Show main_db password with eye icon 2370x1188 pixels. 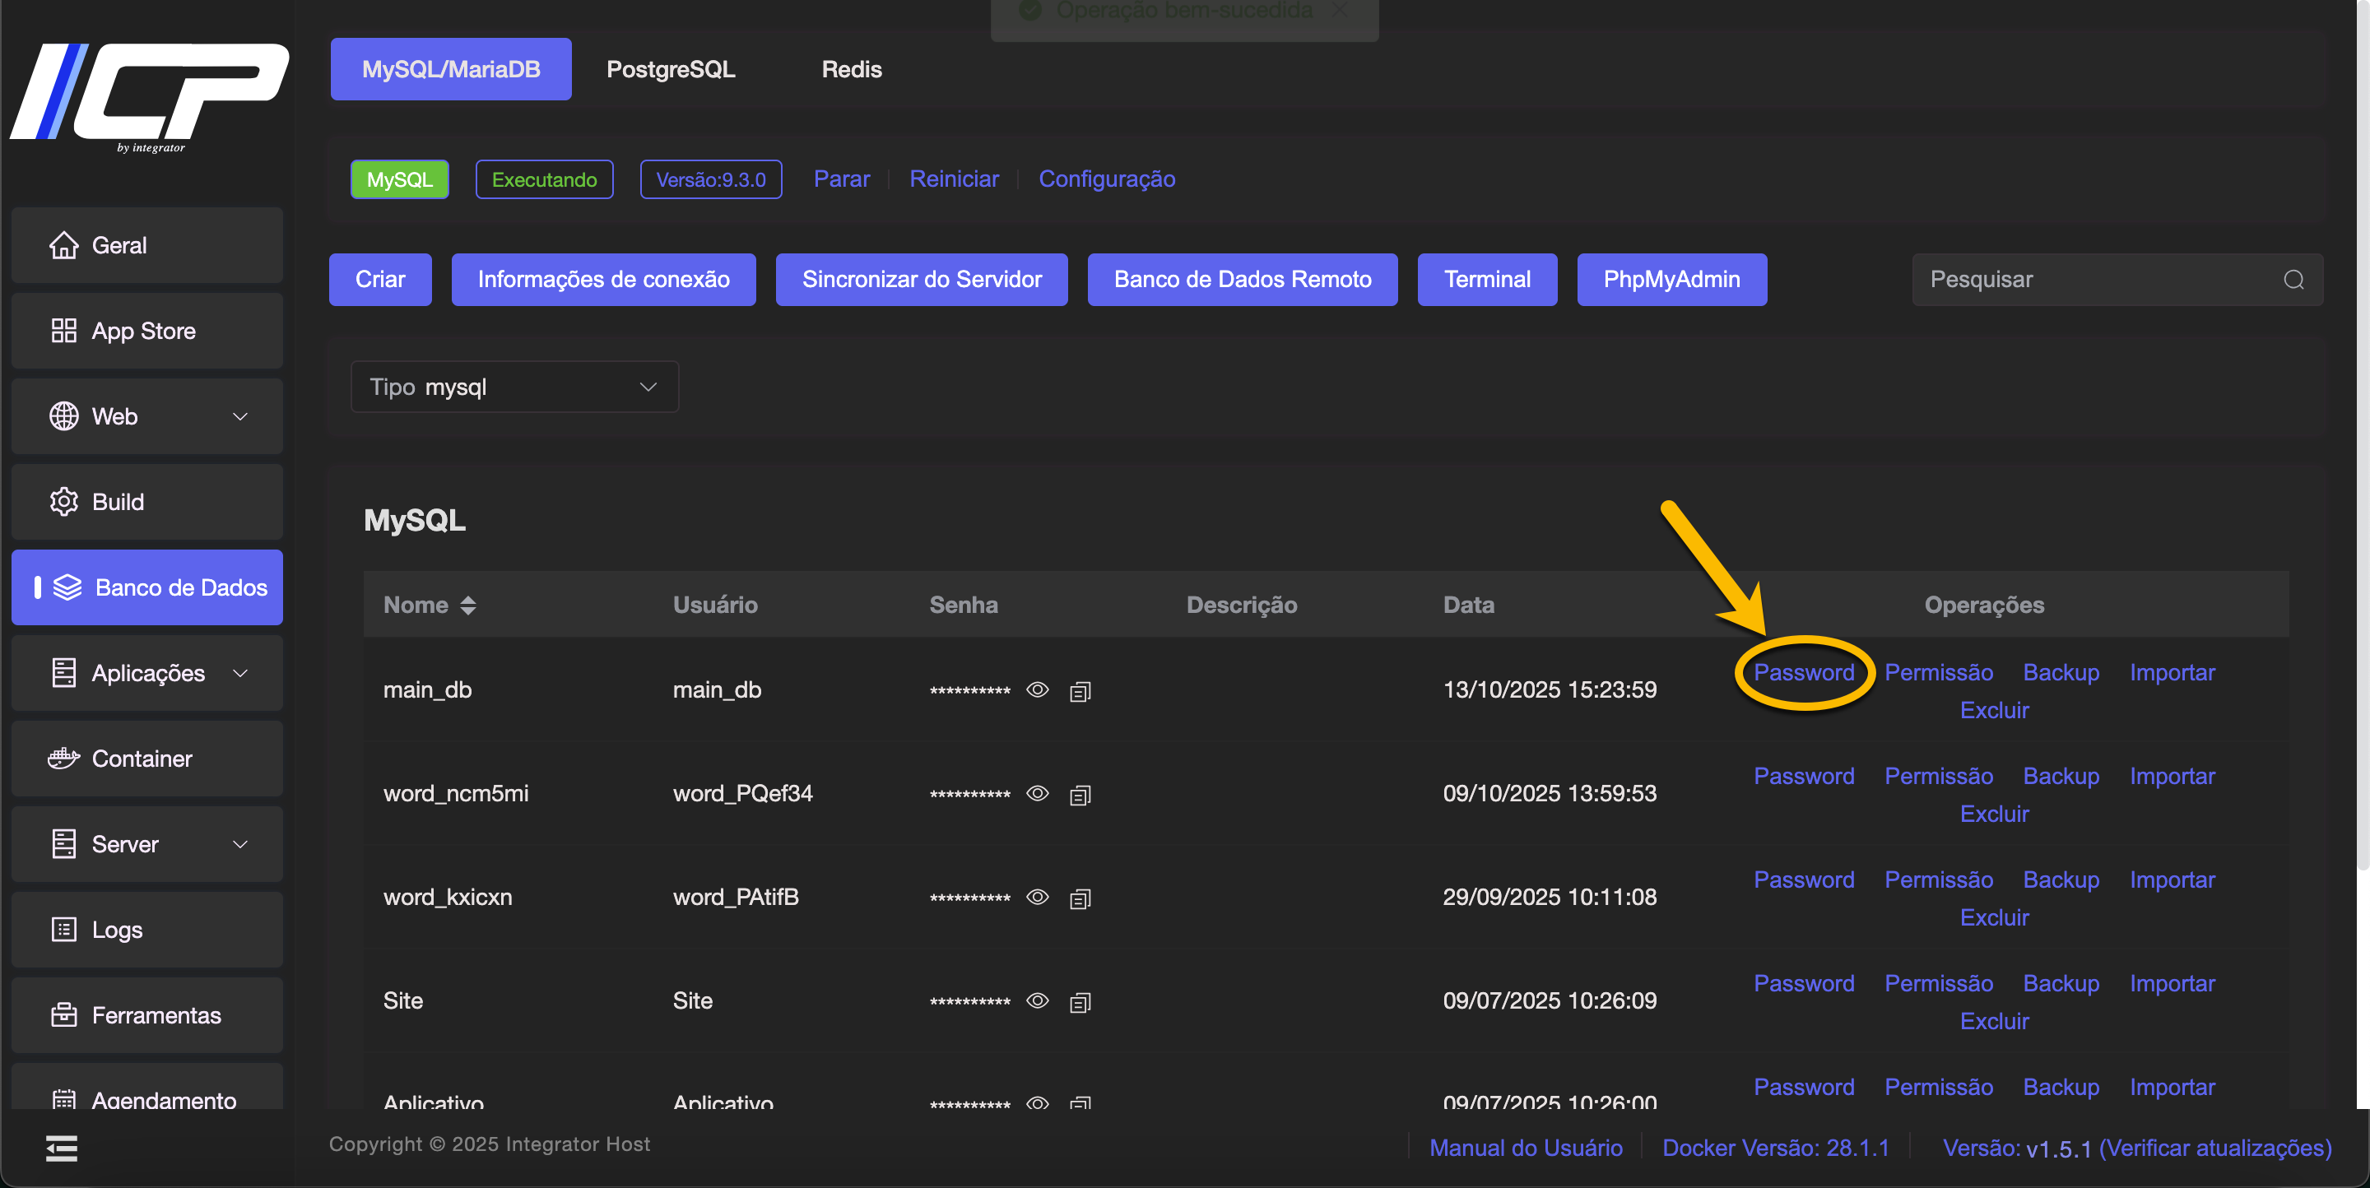[x=1038, y=689]
